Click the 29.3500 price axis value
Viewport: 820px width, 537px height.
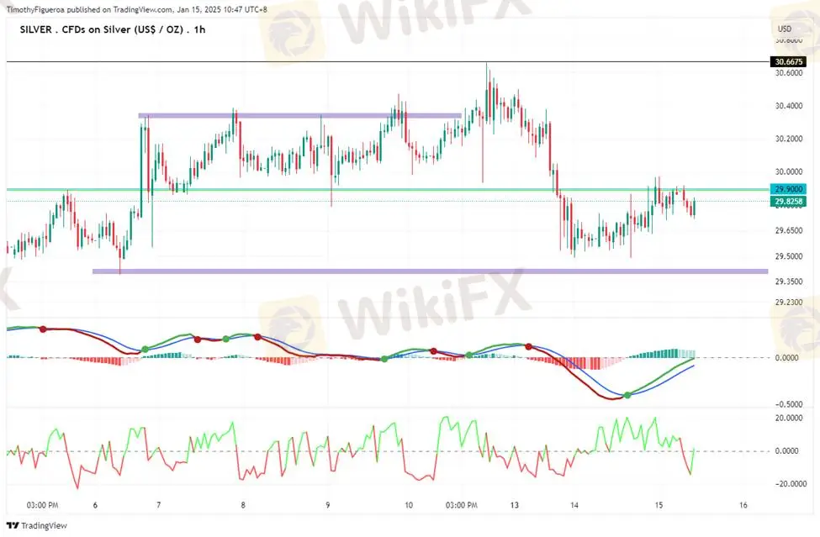point(789,282)
